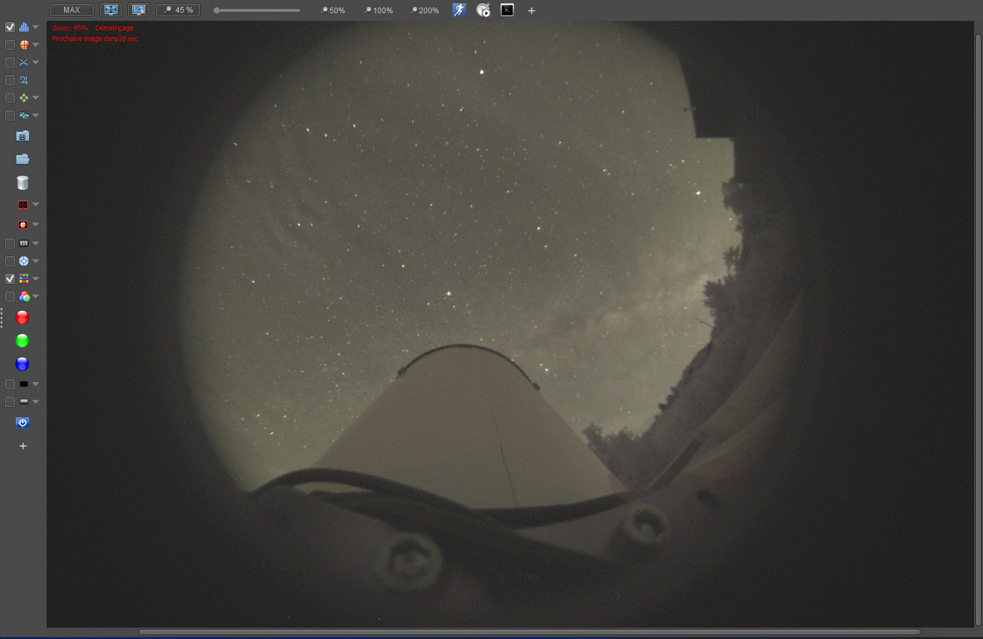Click the blue power icon in sidebar
983x639 pixels.
tap(23, 423)
